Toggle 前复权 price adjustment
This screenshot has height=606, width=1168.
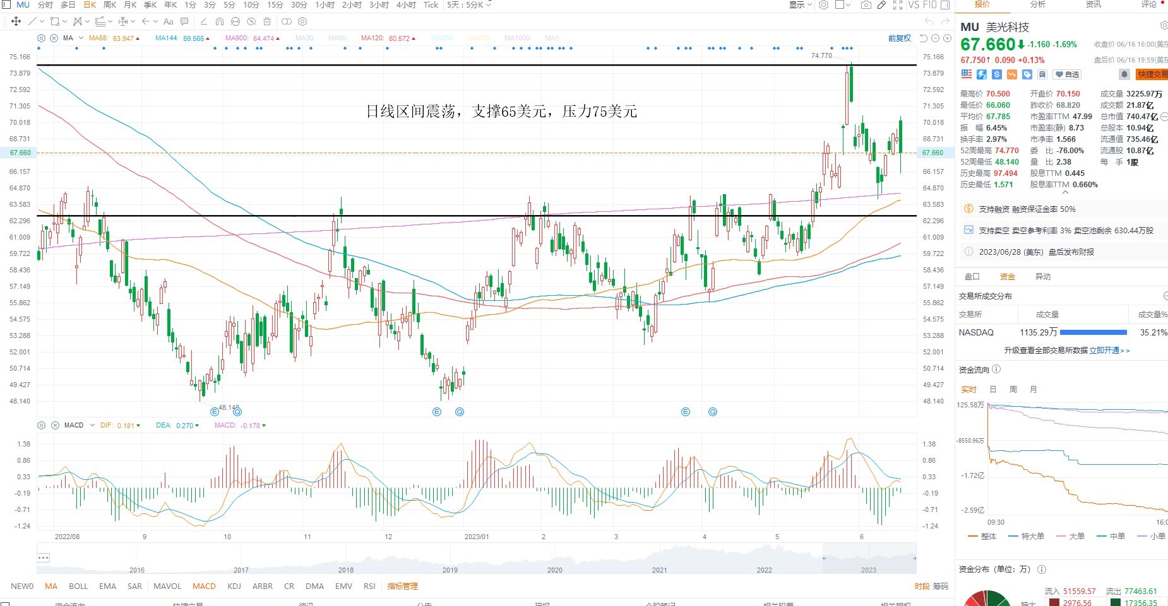[x=900, y=38]
